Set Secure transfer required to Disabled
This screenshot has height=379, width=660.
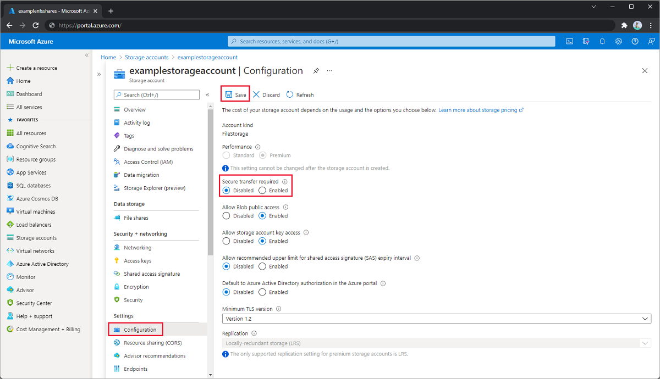[238, 191]
